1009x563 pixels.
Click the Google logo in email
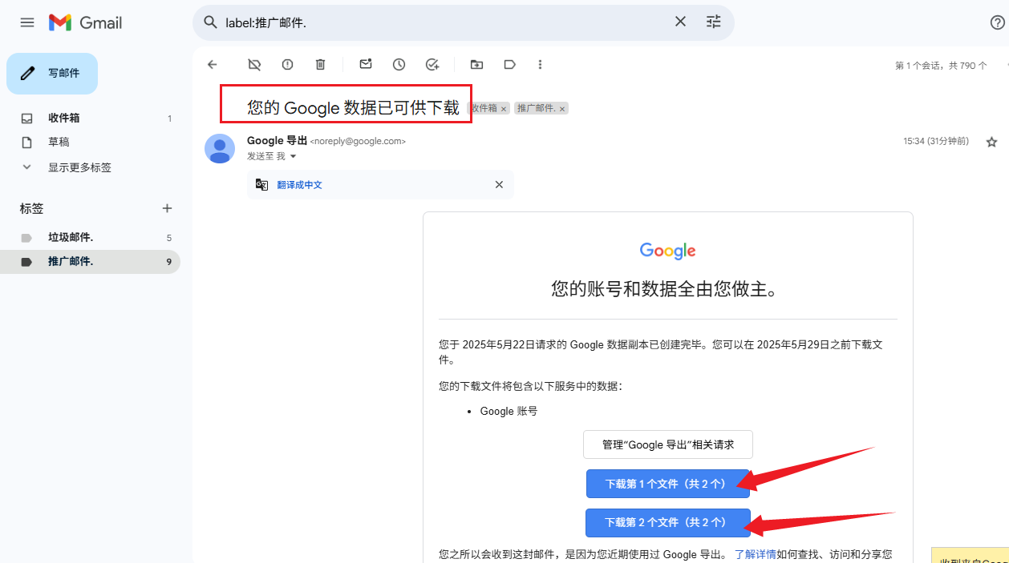pos(667,251)
